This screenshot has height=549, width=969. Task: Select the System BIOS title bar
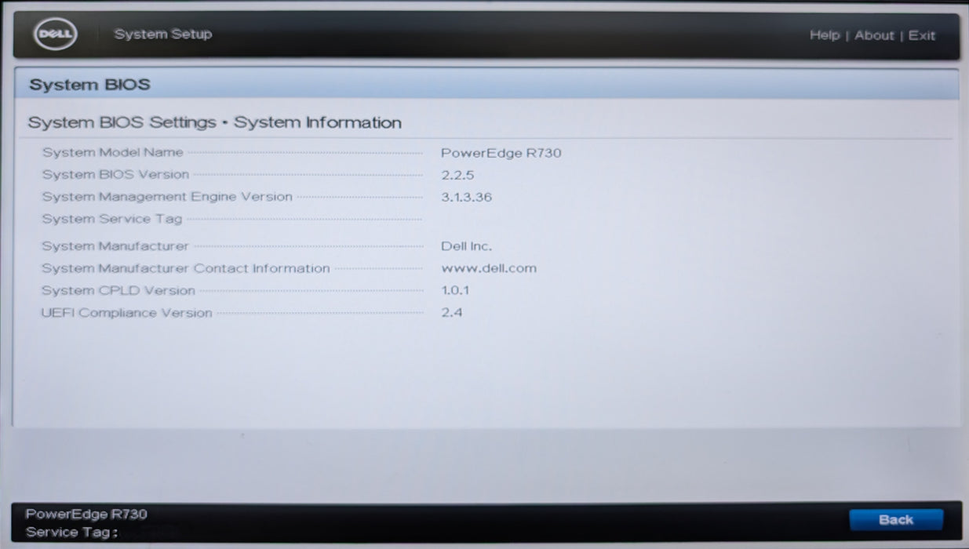pyautogui.click(x=486, y=84)
